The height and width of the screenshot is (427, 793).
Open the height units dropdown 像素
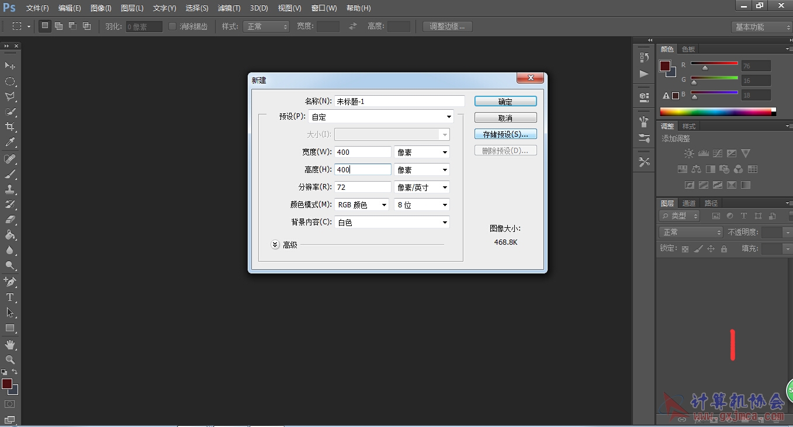click(422, 169)
